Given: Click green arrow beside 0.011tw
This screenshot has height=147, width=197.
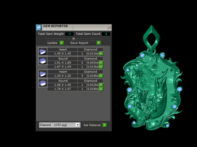Looking at the screenshot, I should tap(101, 53).
